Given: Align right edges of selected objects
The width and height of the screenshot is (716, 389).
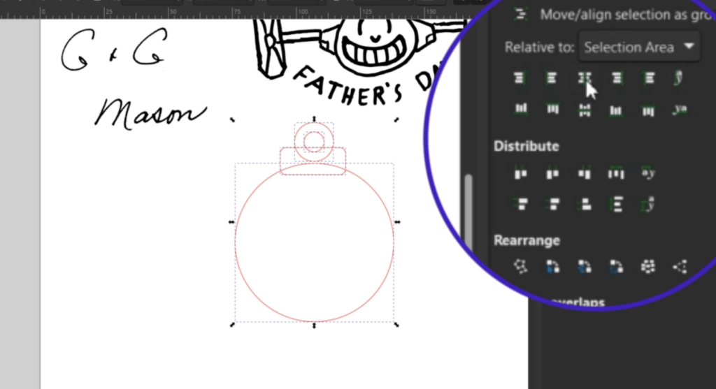Looking at the screenshot, I should 616,78.
